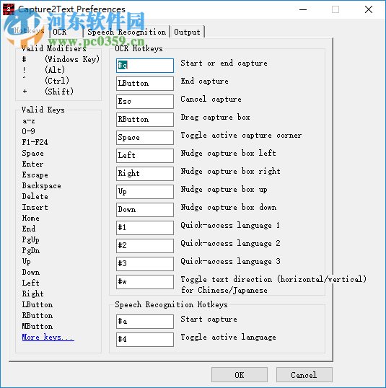Click the Start or end capture hotkey field
This screenshot has width=386, height=388.
145,66
